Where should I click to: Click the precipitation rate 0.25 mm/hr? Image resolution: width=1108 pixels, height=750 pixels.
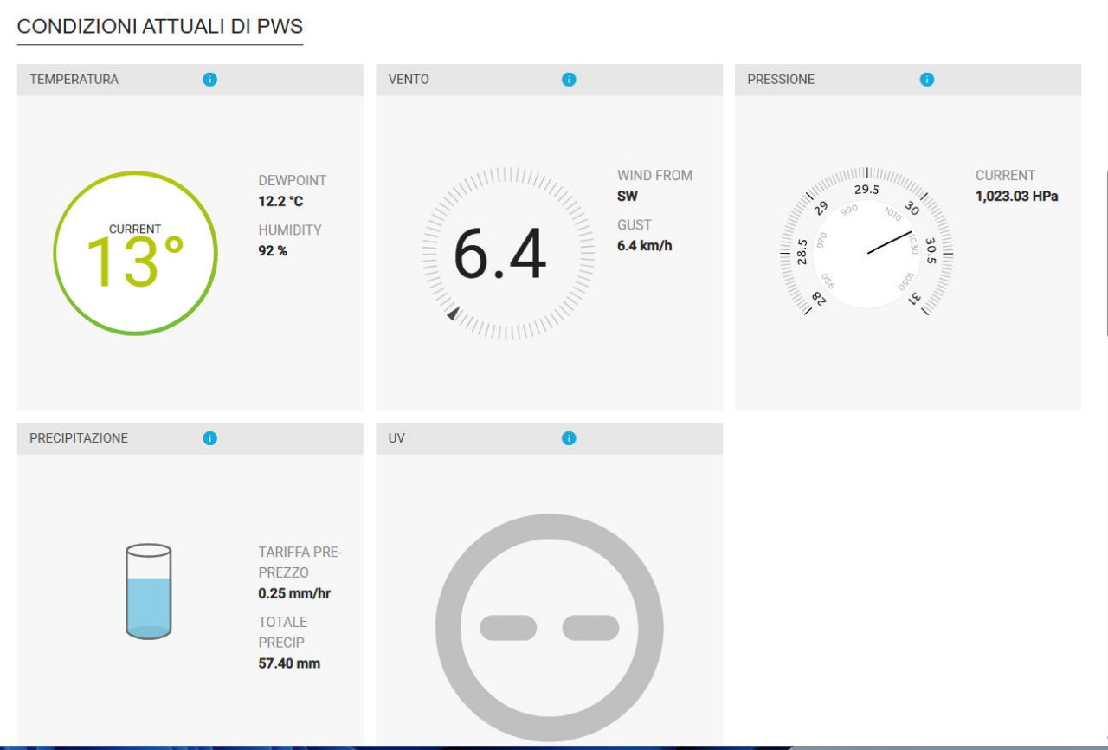[x=294, y=594]
